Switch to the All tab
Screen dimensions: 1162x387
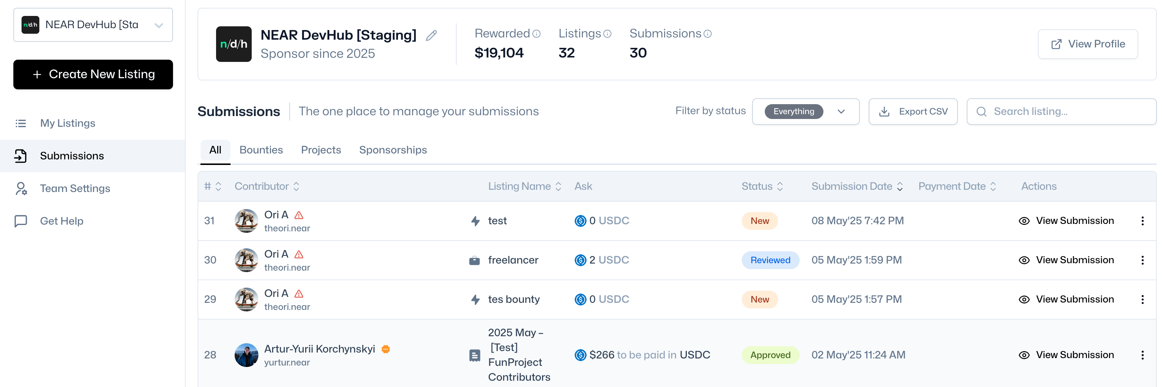coord(215,150)
